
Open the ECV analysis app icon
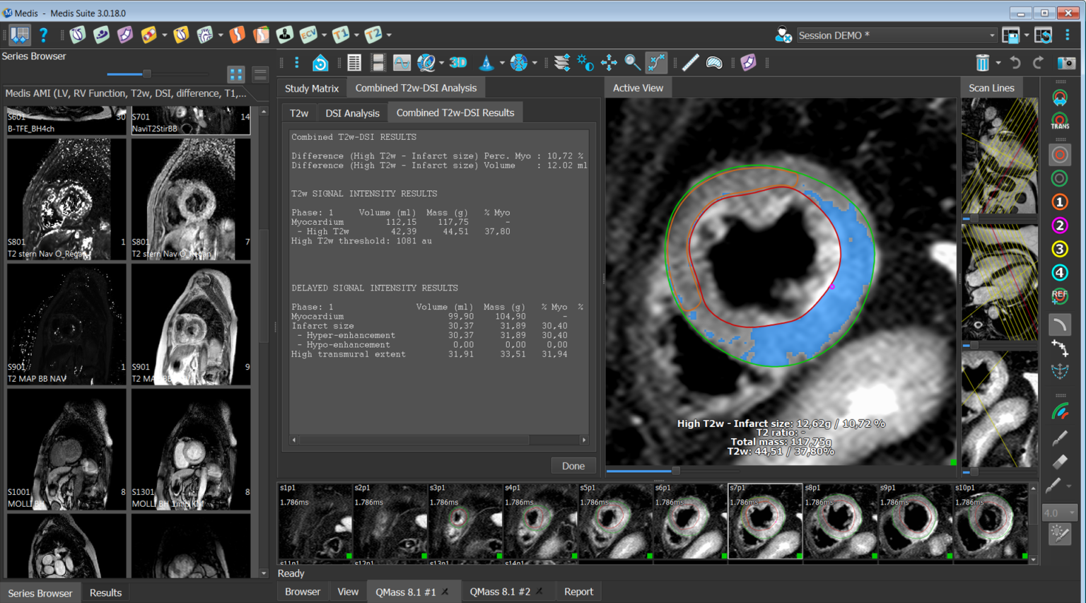tap(309, 35)
